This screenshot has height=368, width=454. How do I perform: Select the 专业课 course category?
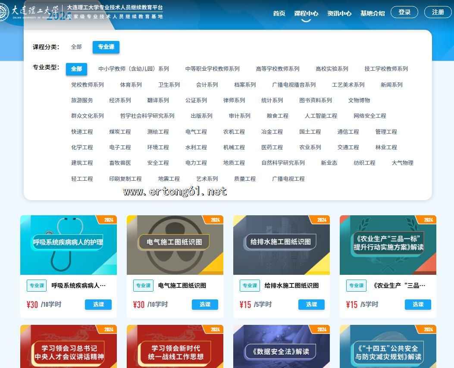[x=106, y=47]
